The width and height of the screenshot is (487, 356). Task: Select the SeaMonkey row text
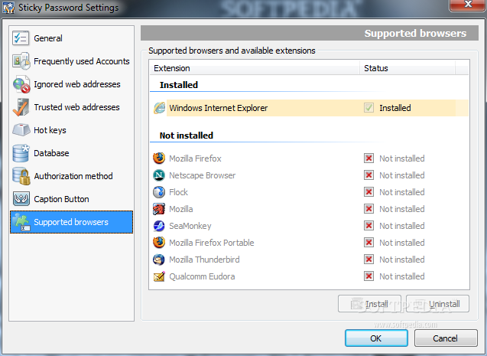click(190, 226)
